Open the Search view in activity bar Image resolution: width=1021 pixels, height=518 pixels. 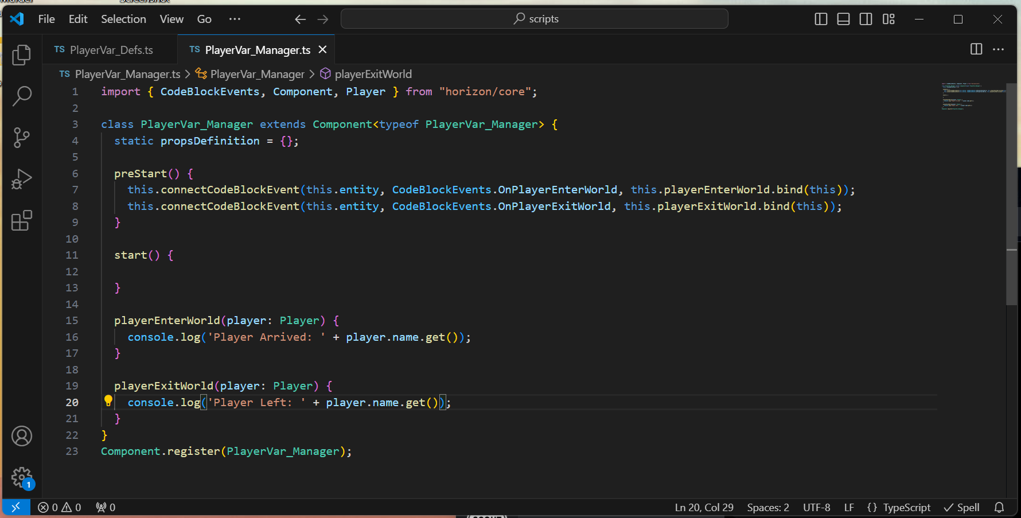click(22, 96)
